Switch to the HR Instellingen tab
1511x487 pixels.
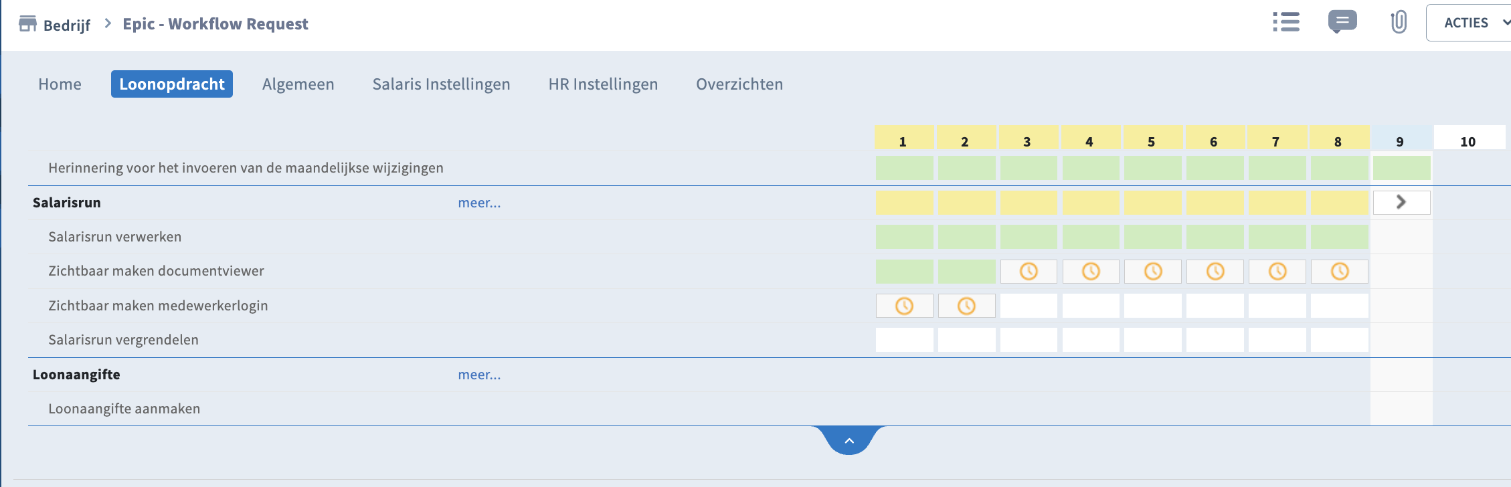click(603, 84)
